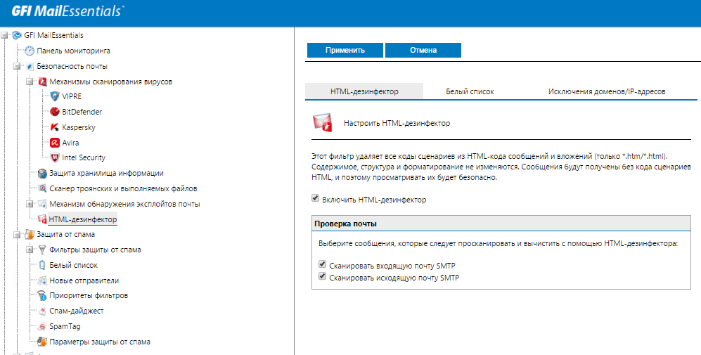Screen dimensions: 701x355
Task: Click the Intel Security shield icon
Action: click(55, 157)
